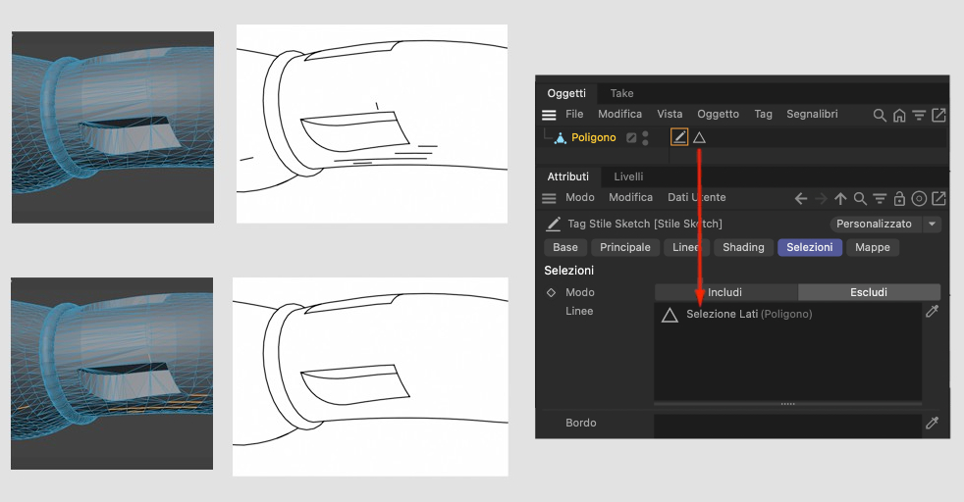Viewport: 964px width, 502px height.
Task: Set Modo to Includi
Action: [726, 292]
